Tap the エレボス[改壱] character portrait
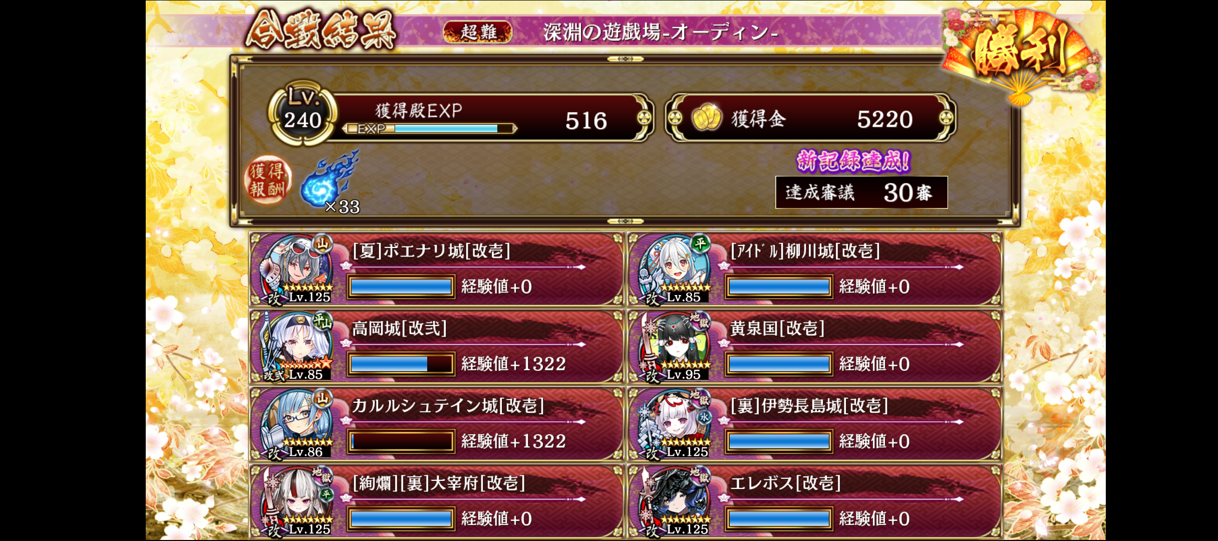This screenshot has width=1218, height=541. [x=675, y=501]
